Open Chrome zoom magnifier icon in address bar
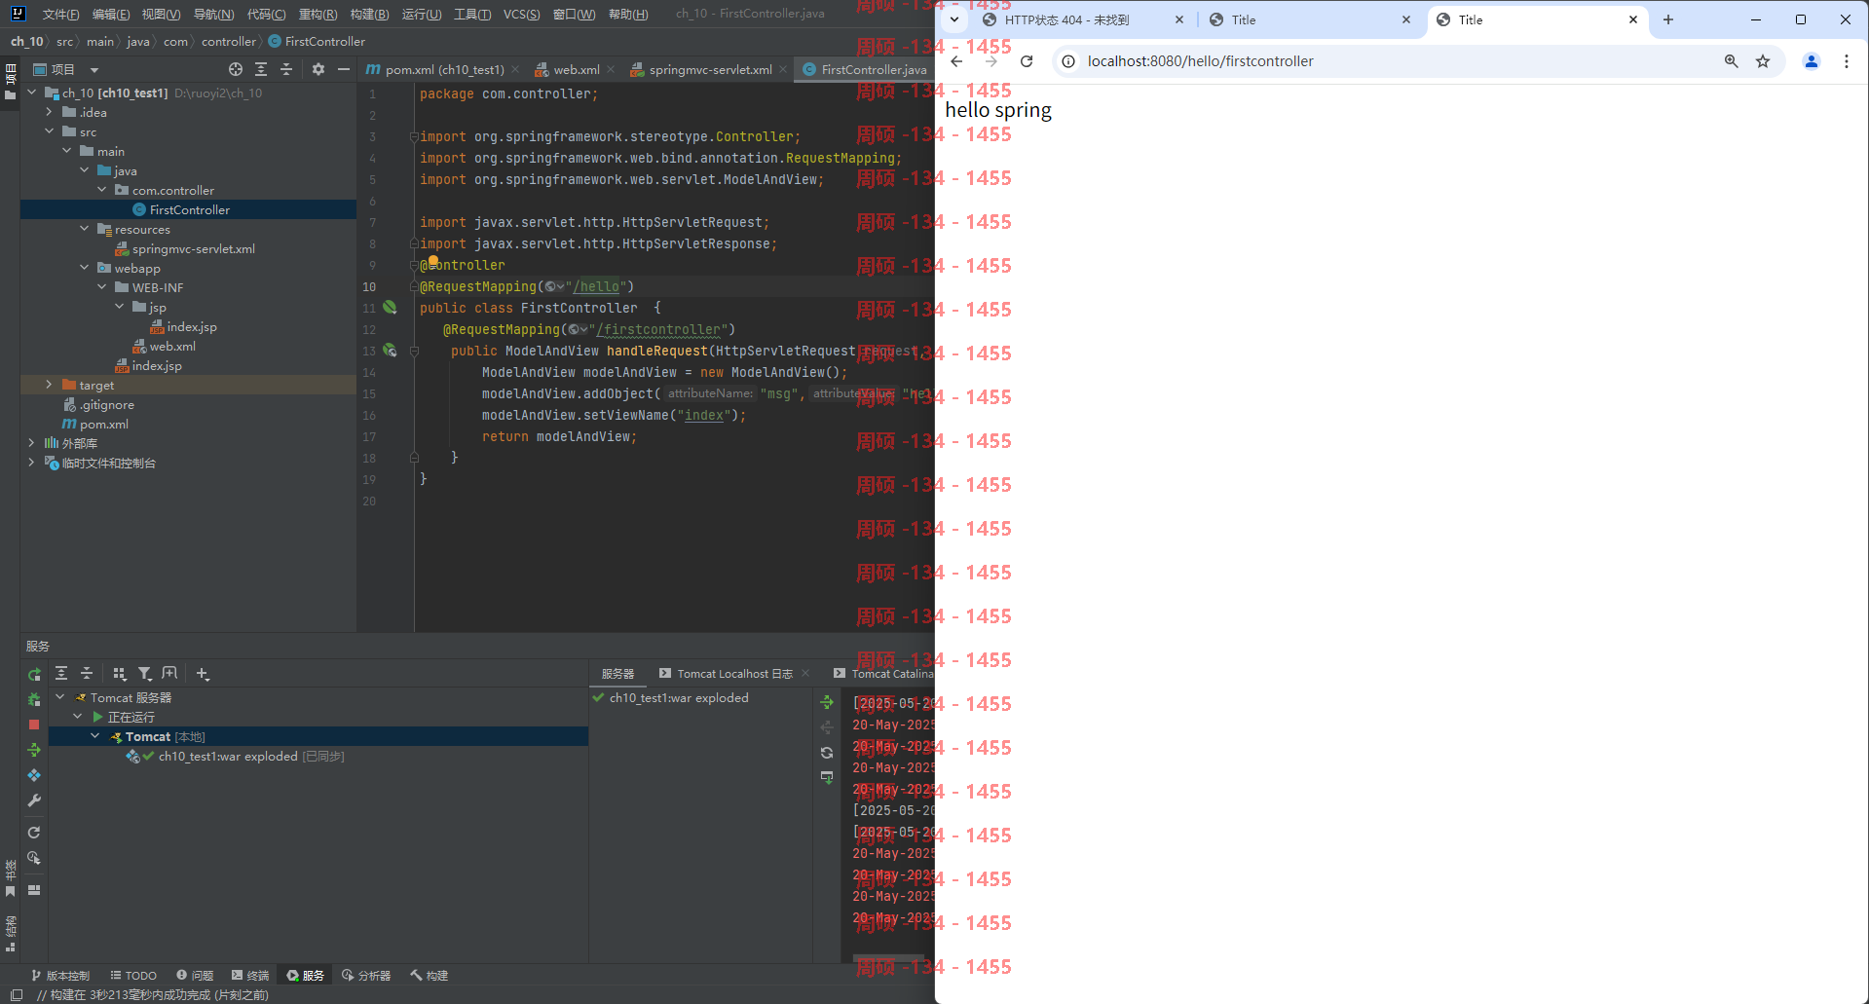The height and width of the screenshot is (1004, 1869). coord(1732,61)
